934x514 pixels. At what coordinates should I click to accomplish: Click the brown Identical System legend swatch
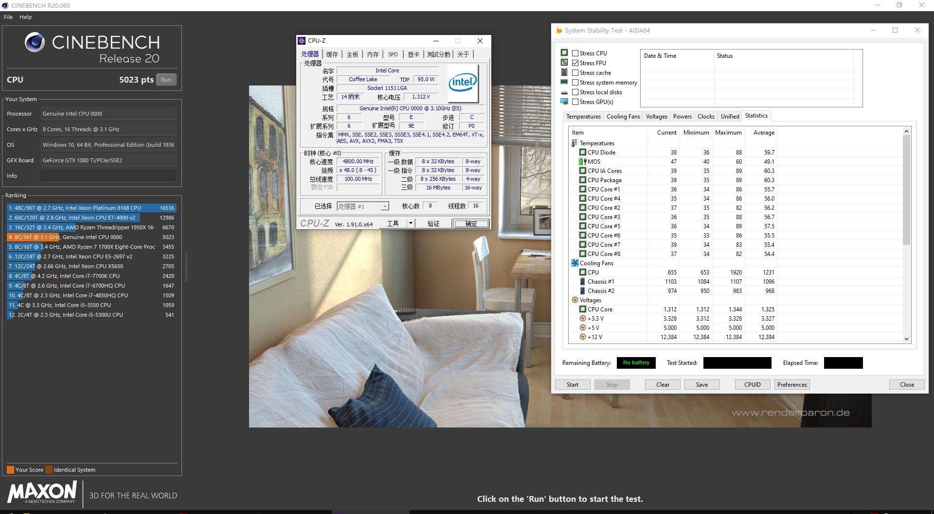click(x=49, y=470)
